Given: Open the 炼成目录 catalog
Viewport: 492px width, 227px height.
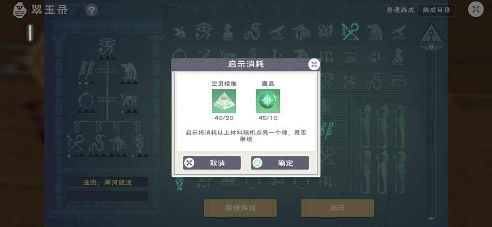Looking at the screenshot, I should (x=437, y=10).
